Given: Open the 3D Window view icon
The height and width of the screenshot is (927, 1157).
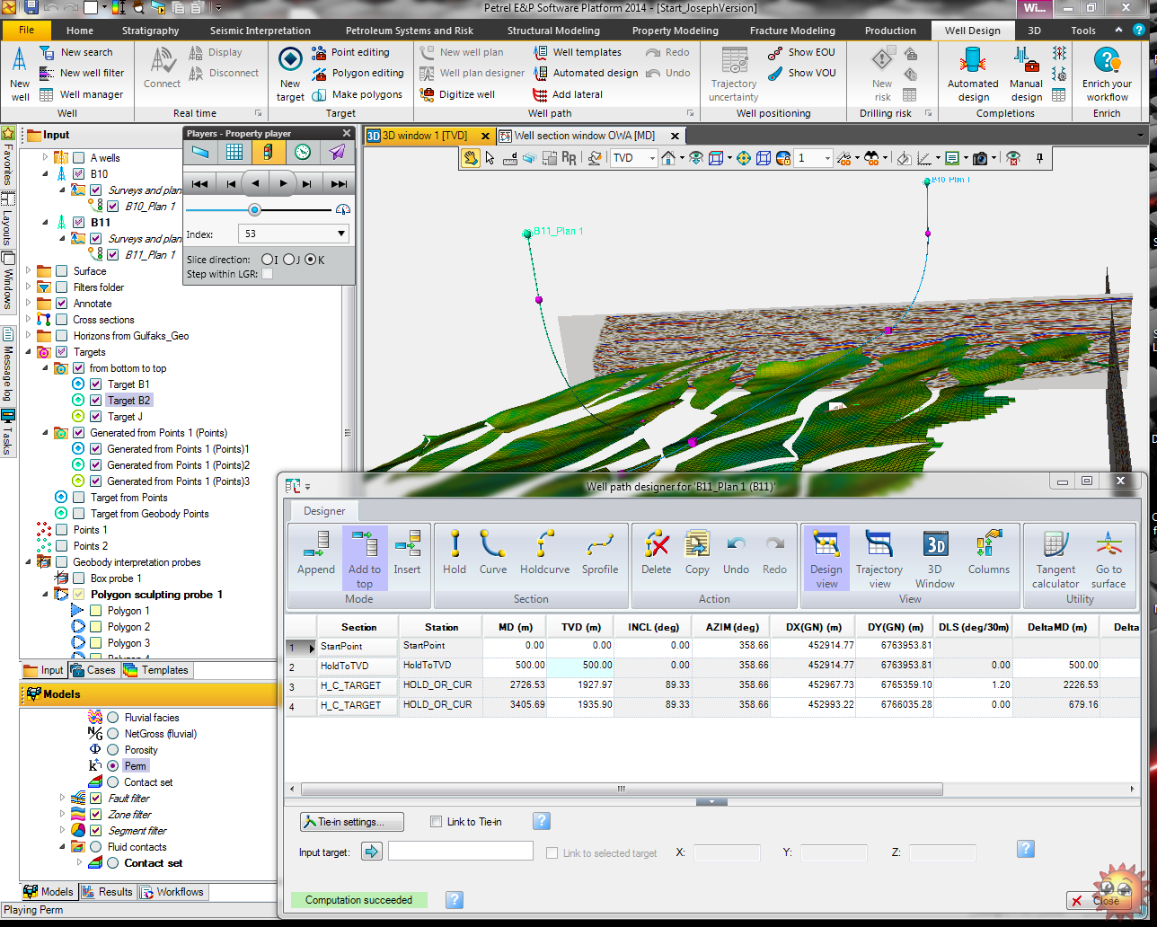Looking at the screenshot, I should [x=935, y=560].
